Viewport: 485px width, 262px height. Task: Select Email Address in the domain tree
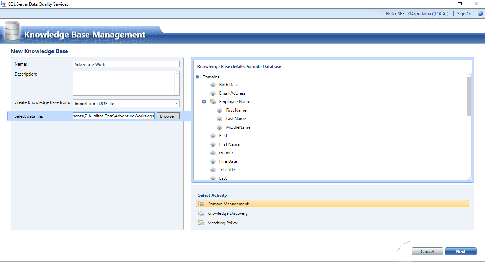tap(232, 93)
